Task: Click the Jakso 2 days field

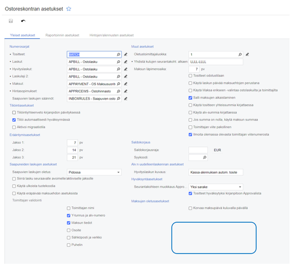Action: point(72,150)
